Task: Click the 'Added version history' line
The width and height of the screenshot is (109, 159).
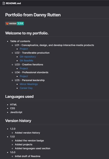Action: pyautogui.click(x=28, y=133)
